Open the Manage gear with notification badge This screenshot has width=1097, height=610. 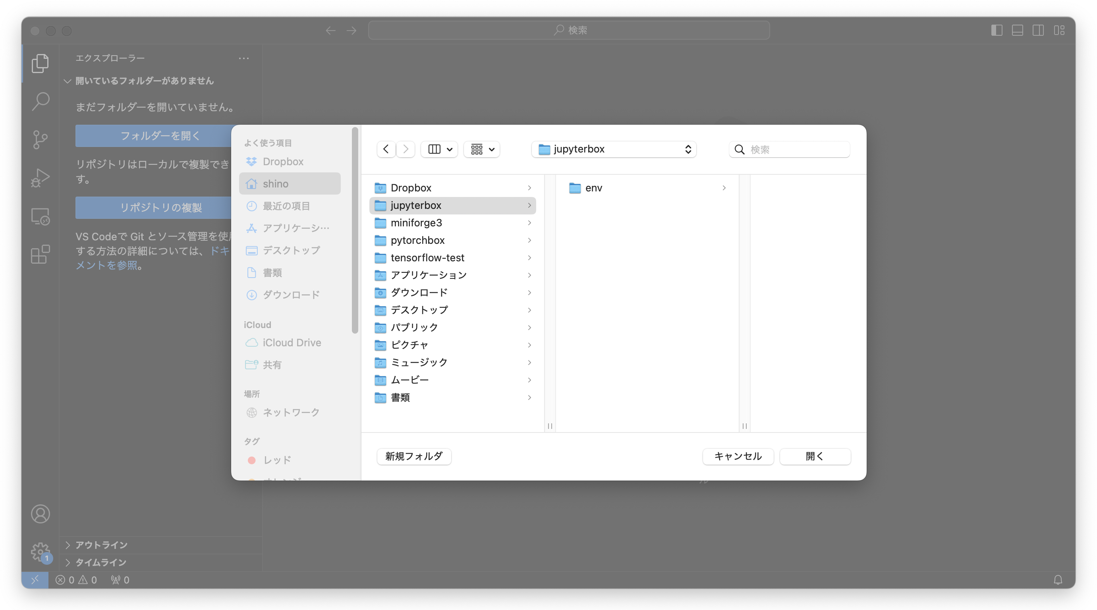click(x=41, y=552)
